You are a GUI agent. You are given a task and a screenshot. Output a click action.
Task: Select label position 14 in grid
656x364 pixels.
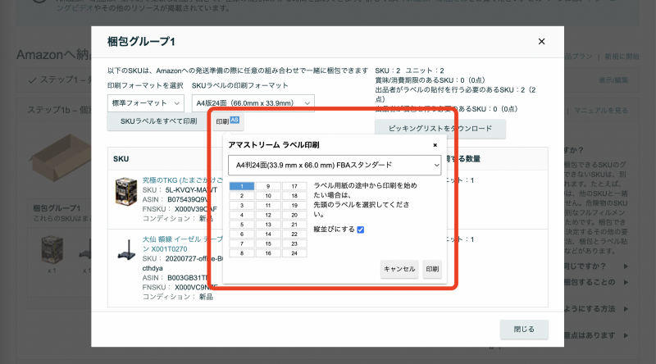pos(268,234)
